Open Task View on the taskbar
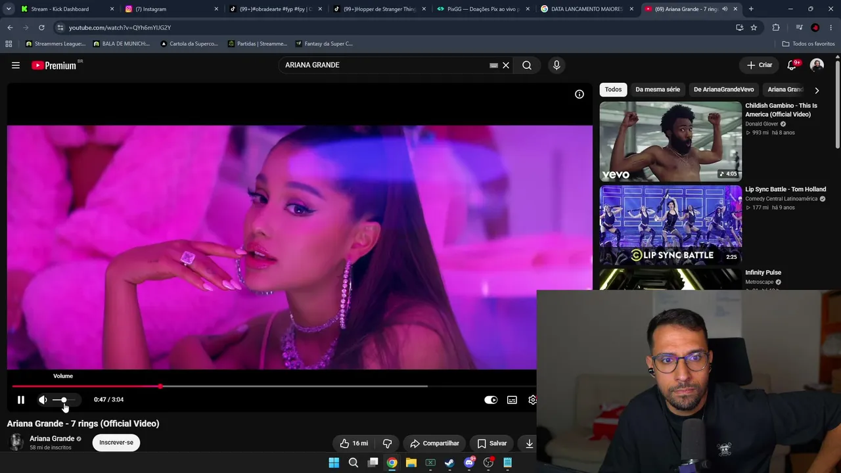 tap(373, 462)
